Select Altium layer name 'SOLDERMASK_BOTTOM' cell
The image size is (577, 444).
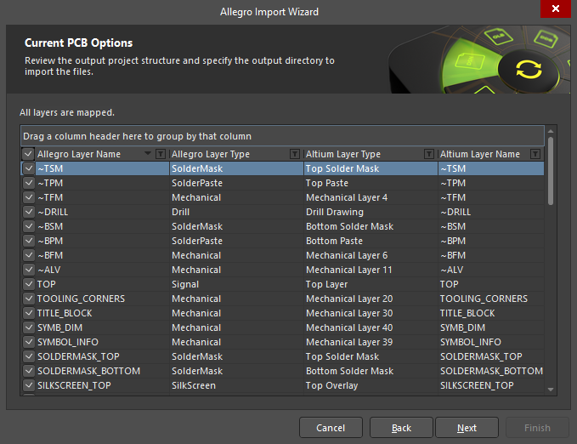[491, 371]
